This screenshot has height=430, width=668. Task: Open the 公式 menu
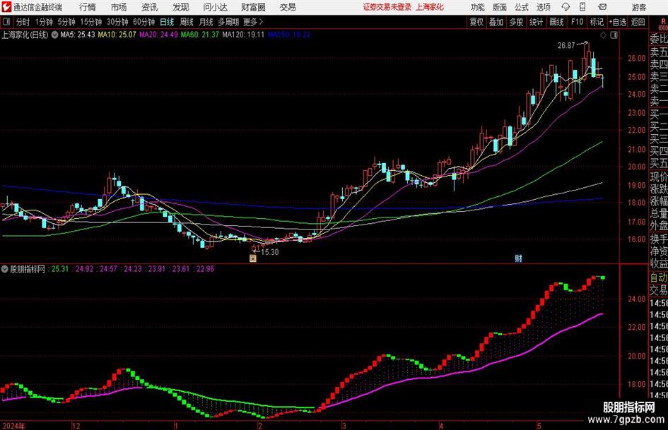click(x=521, y=7)
